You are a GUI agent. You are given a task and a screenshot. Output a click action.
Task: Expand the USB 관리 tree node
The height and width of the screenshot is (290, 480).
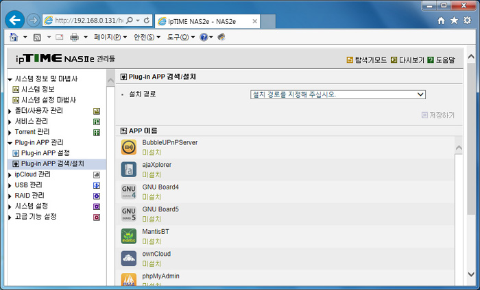10,185
